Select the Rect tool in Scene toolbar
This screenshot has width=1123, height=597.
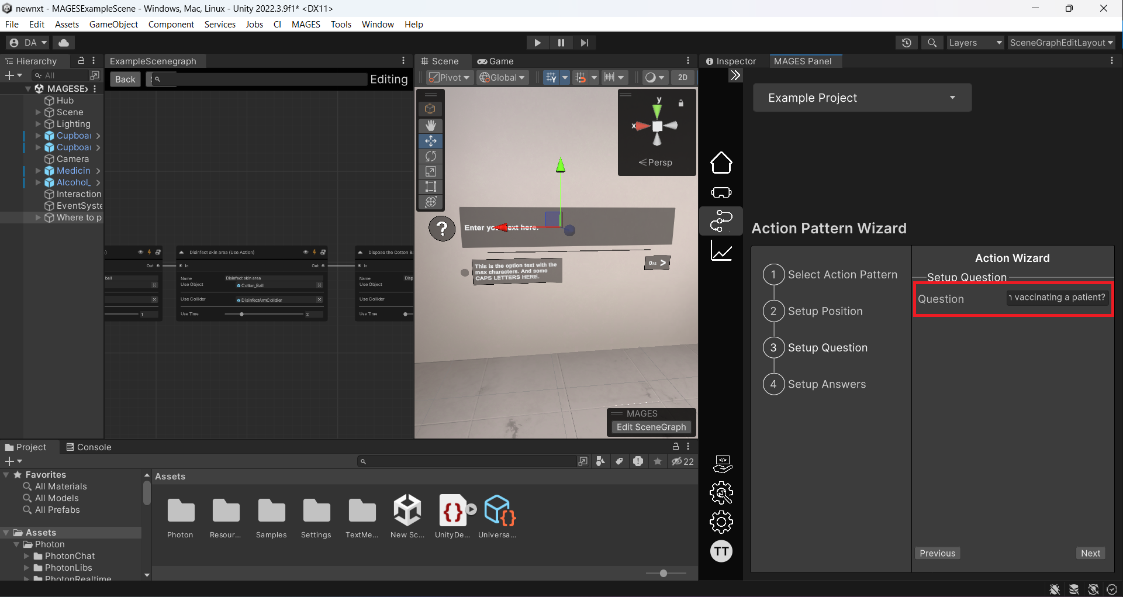coord(431,187)
